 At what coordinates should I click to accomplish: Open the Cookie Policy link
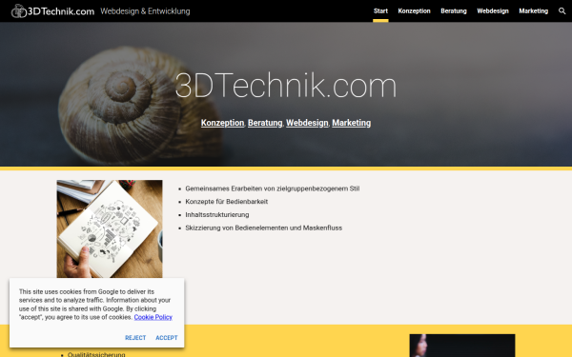pyautogui.click(x=153, y=317)
